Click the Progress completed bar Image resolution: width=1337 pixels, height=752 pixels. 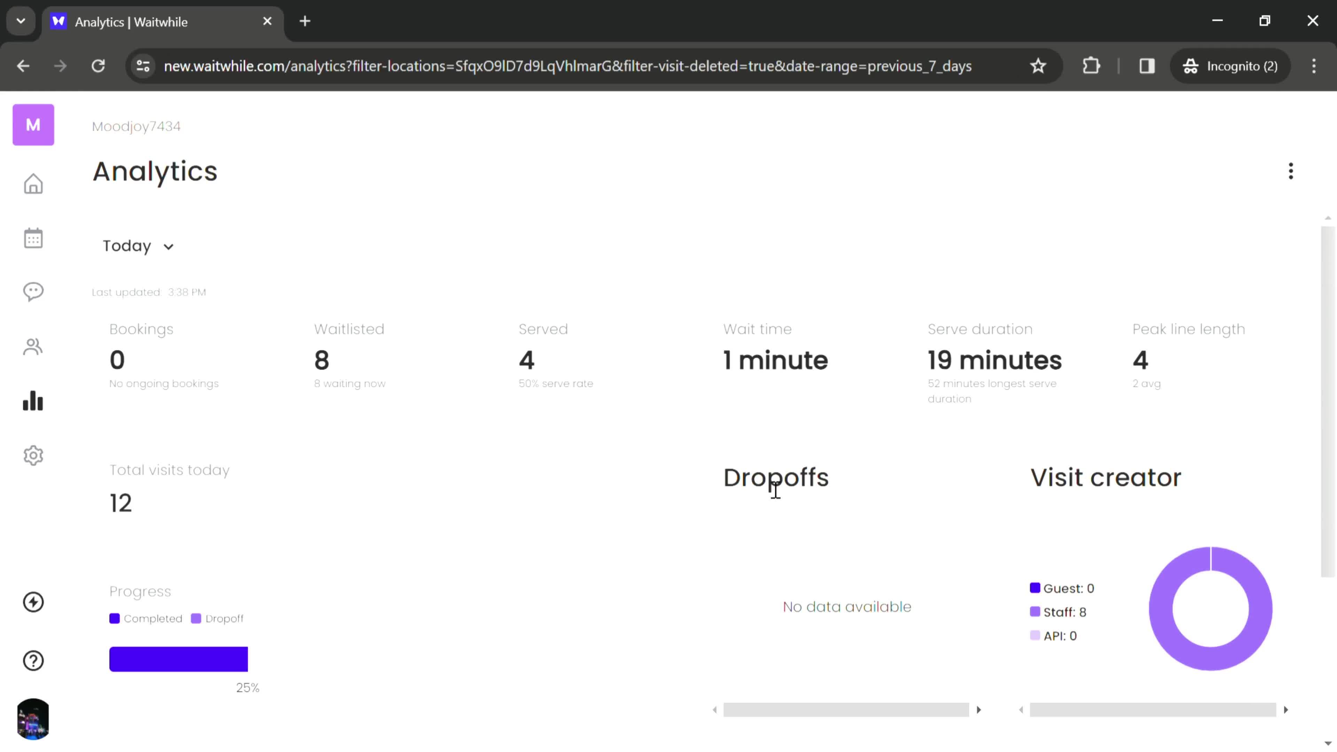[x=179, y=659]
